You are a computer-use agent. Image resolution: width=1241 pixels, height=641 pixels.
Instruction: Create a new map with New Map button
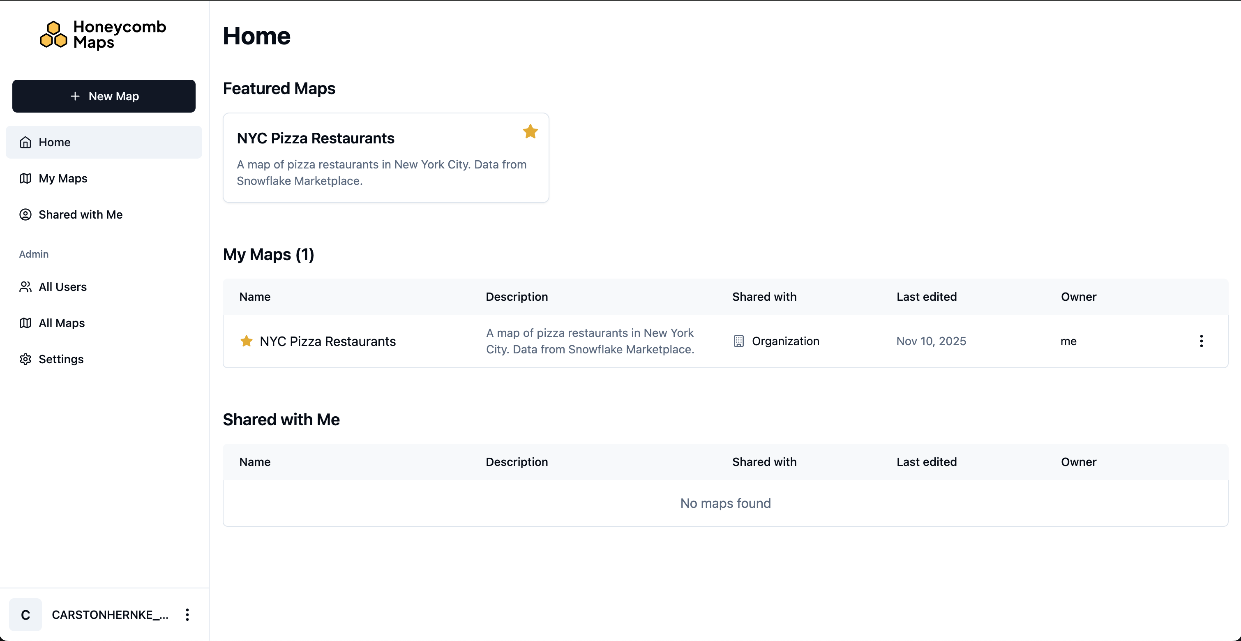104,96
